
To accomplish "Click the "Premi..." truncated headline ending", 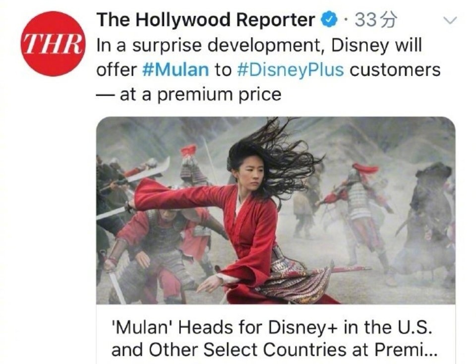I will tap(406, 350).
